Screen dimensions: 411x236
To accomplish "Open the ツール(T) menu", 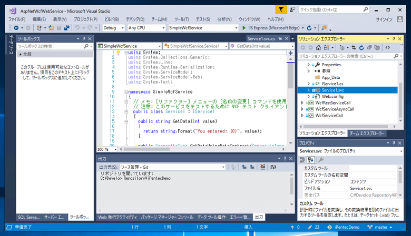I will pyautogui.click(x=182, y=19).
